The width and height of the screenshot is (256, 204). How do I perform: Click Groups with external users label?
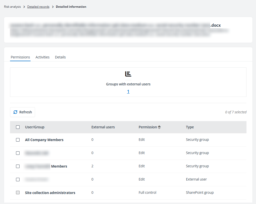click(128, 84)
